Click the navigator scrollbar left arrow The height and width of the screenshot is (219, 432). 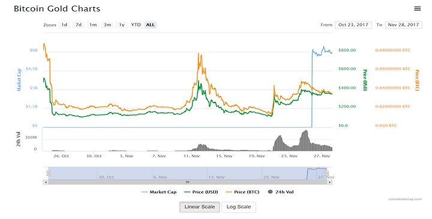click(x=46, y=182)
